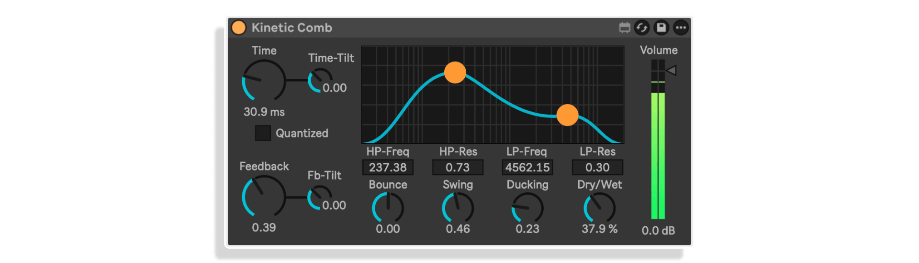Image resolution: width=919 pixels, height=263 pixels.
Task: Click the Swing value 0.46
Action: 458,229
